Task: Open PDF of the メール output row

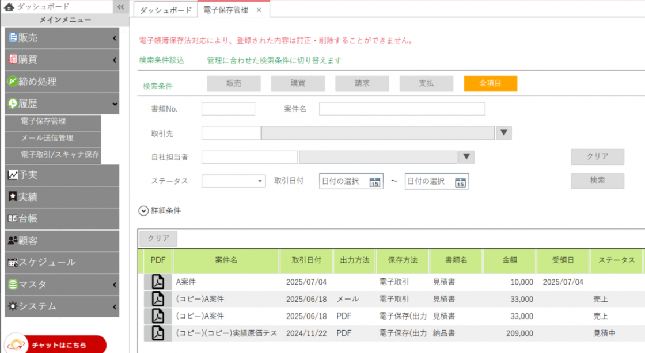Action: point(158,299)
